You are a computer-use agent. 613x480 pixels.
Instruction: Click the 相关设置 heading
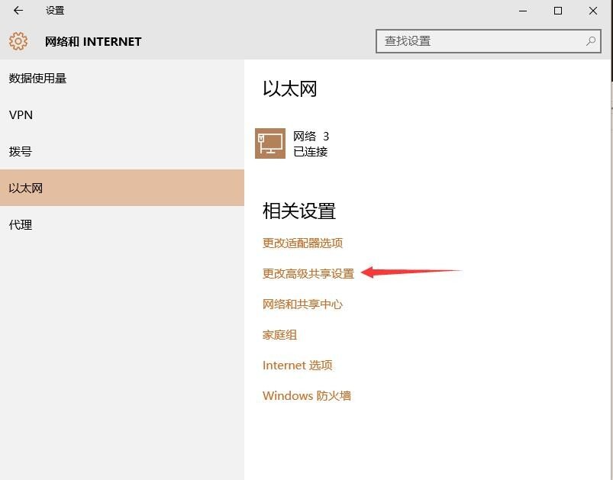pos(299,211)
